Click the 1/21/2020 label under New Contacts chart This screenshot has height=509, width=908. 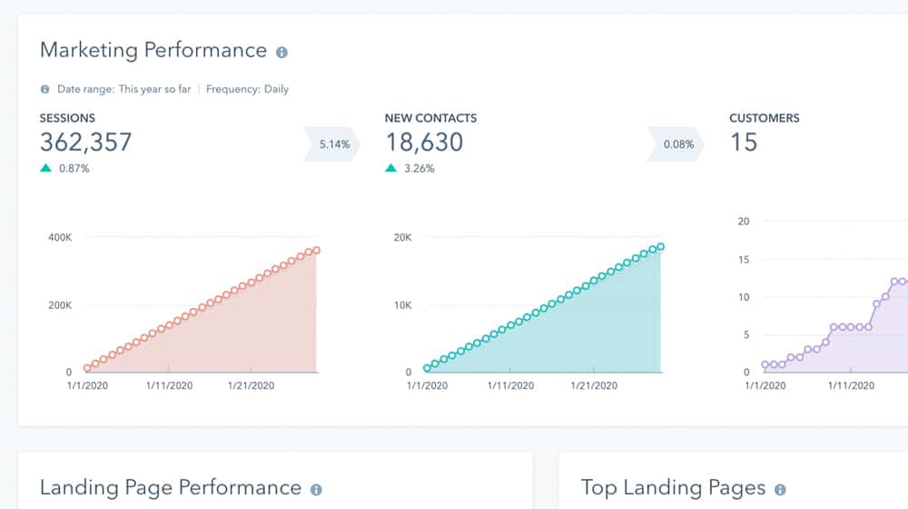click(x=594, y=385)
